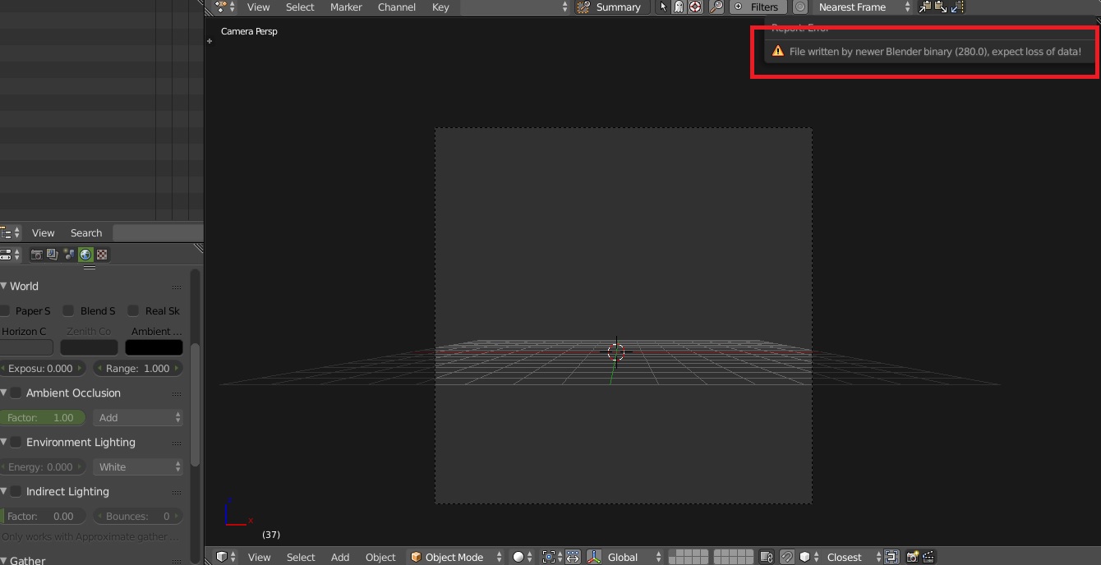The image size is (1101, 565).
Task: Open the Channel menu
Action: [397, 7]
